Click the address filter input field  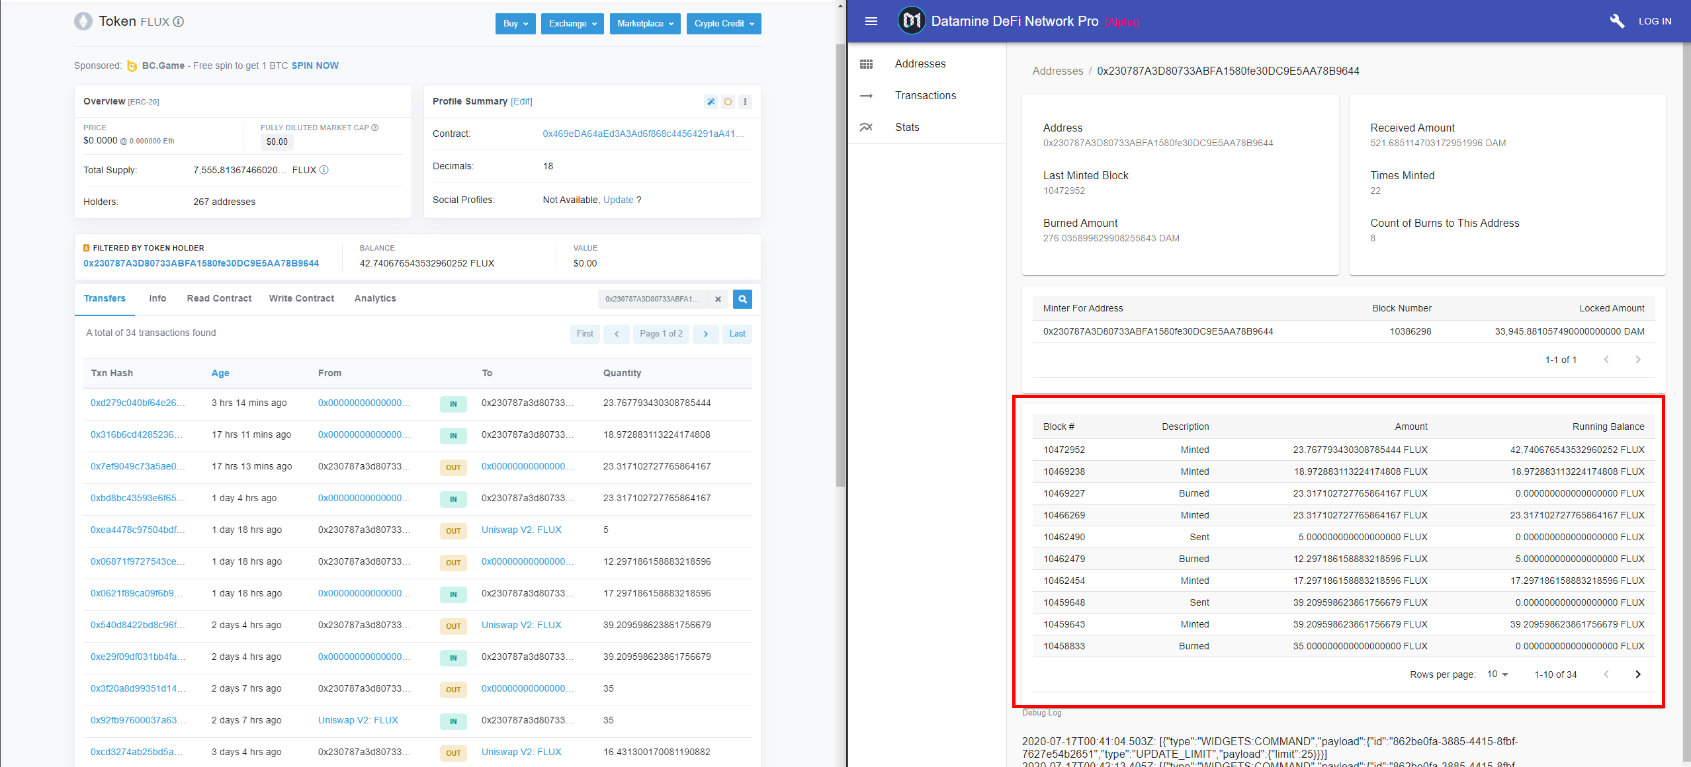coord(653,299)
